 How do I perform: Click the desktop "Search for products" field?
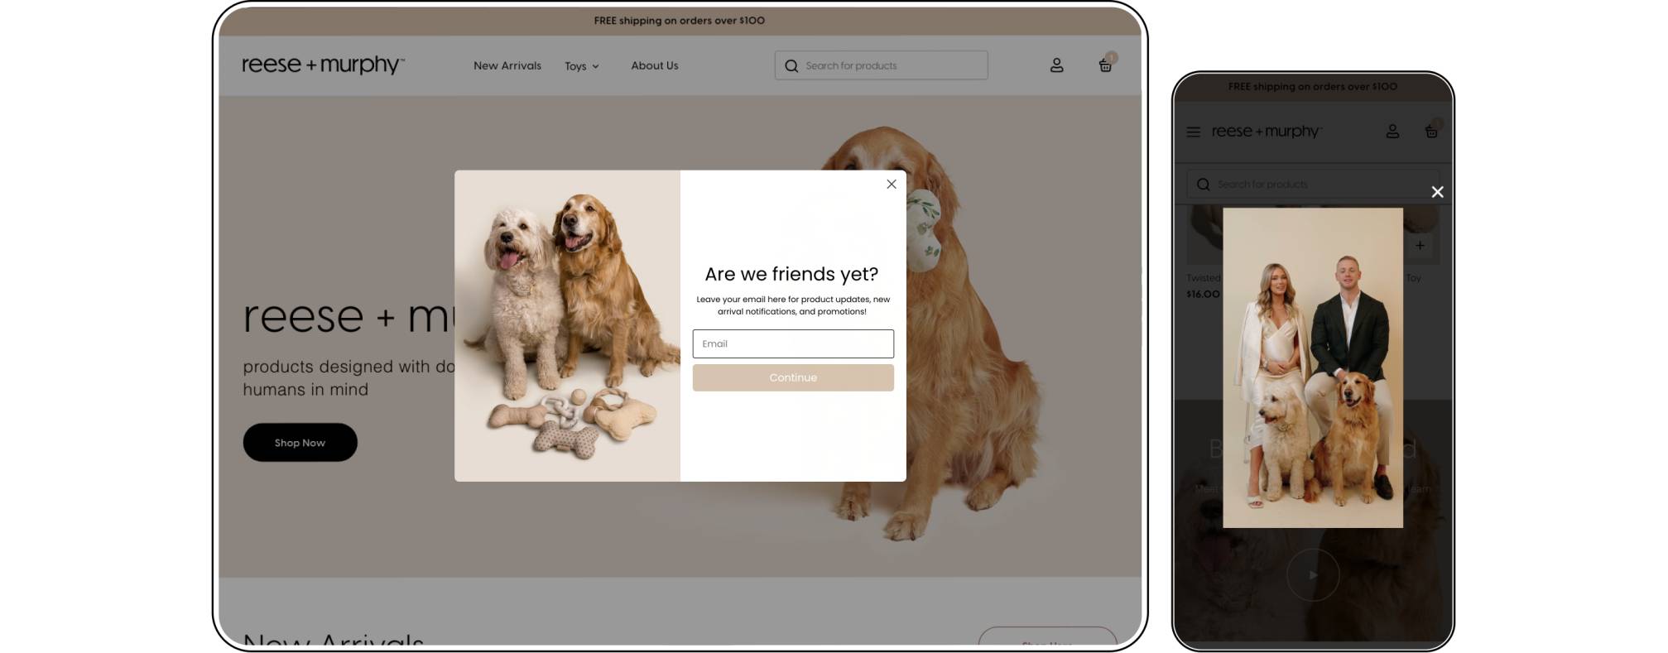click(x=890, y=65)
